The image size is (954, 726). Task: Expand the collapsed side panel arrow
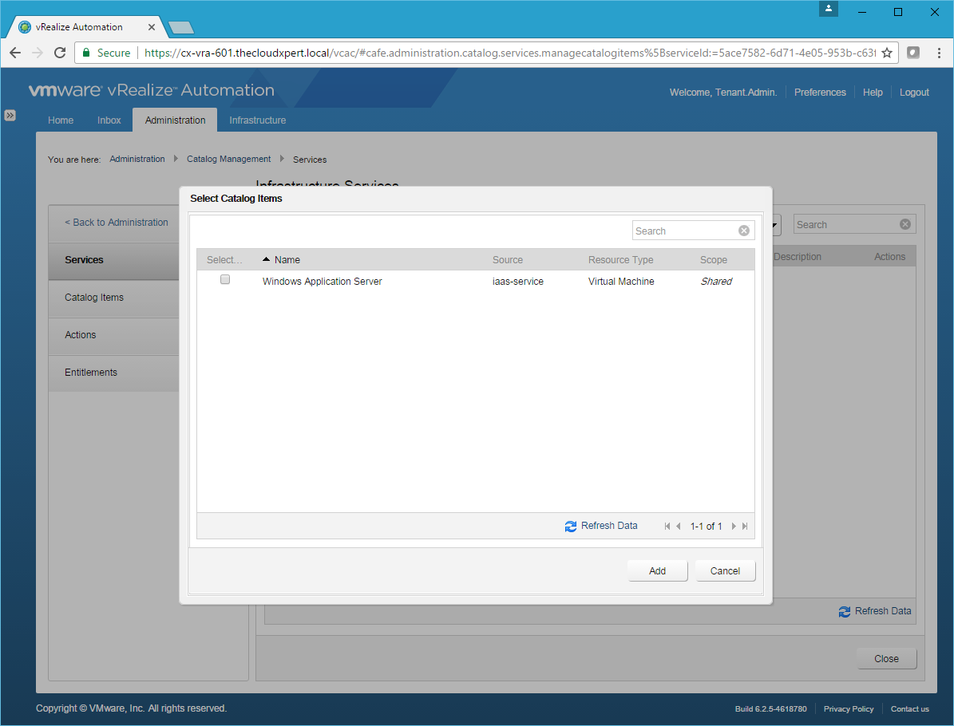click(x=10, y=115)
